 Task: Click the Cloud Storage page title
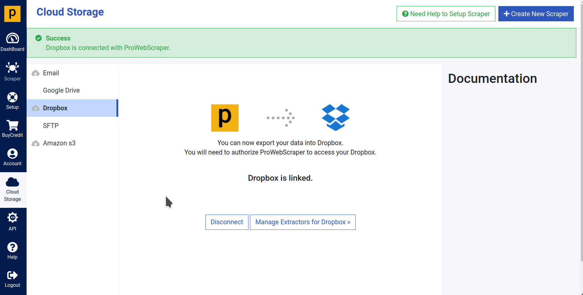(70, 12)
